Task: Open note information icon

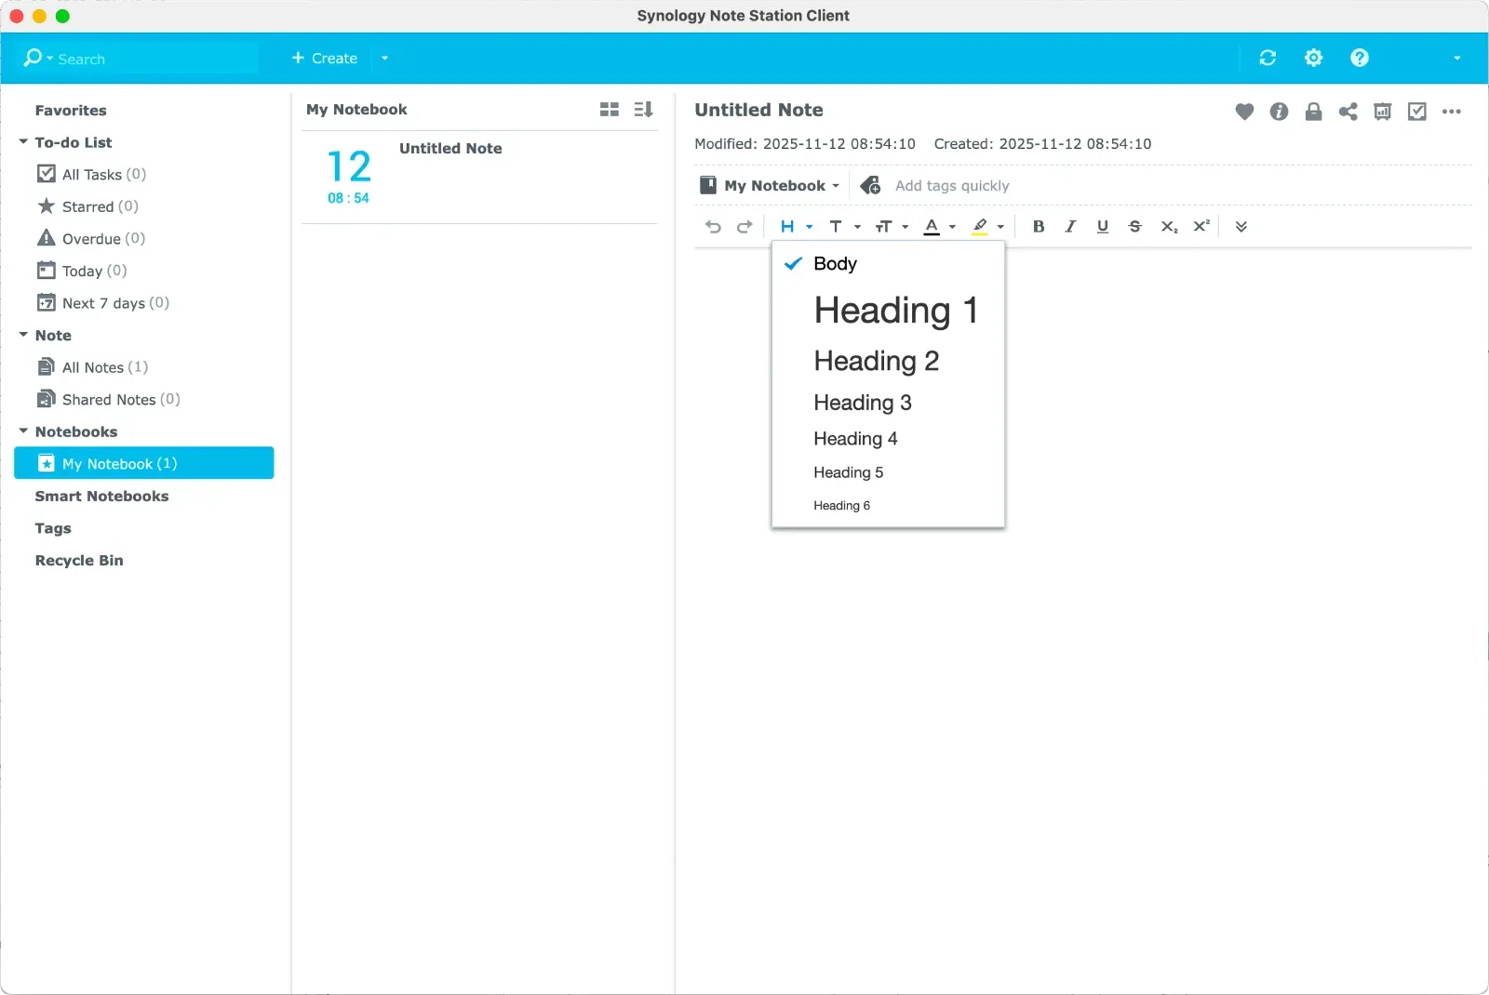Action: 1279,112
